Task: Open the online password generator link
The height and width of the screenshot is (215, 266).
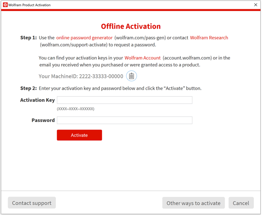Action: click(x=84, y=38)
